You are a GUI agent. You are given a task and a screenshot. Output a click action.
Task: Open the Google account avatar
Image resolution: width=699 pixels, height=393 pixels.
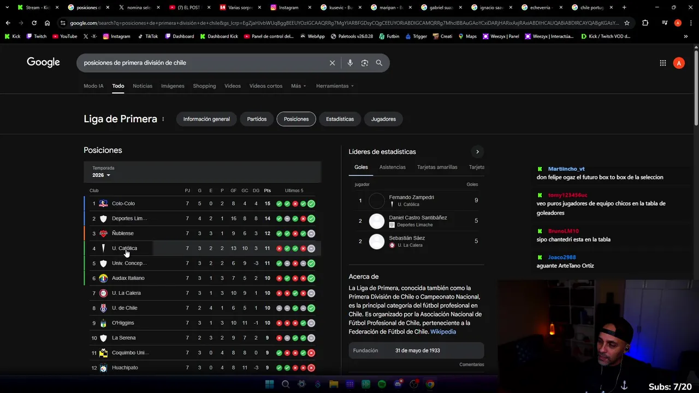(x=679, y=63)
